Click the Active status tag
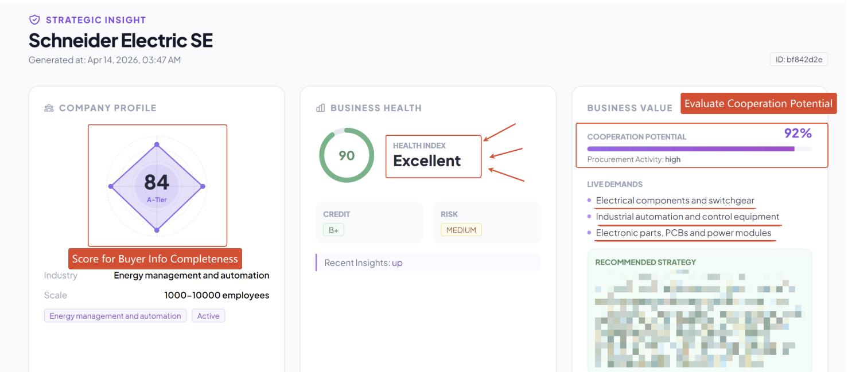Viewport: 848px width, 372px height. pos(208,316)
